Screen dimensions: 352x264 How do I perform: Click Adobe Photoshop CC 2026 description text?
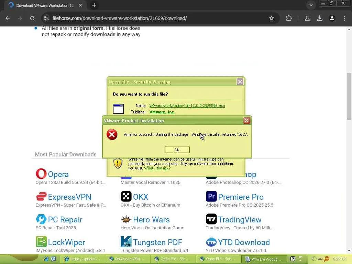point(243,183)
